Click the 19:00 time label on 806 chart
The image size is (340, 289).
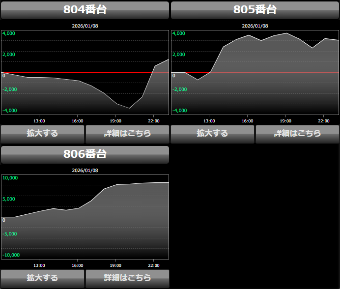click(115, 265)
